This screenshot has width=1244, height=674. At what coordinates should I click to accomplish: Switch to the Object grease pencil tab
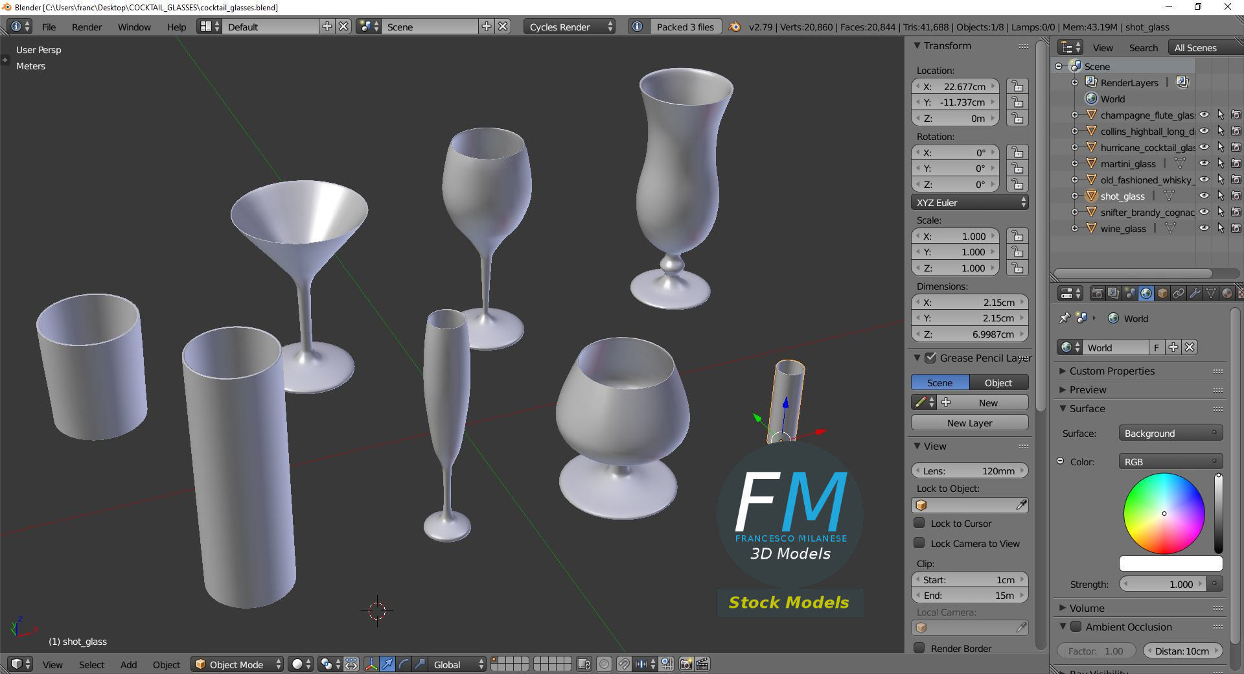998,383
